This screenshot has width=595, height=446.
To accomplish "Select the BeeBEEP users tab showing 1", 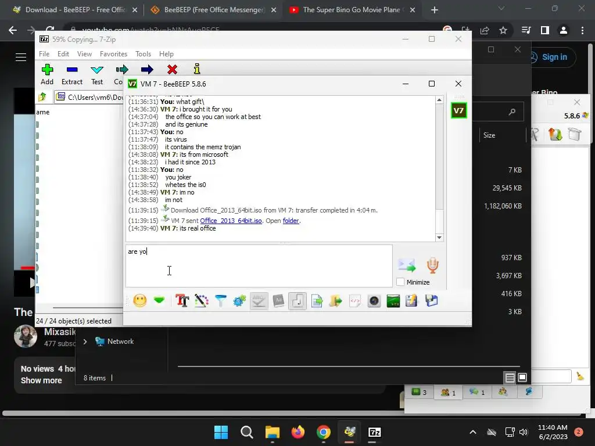I will point(448,393).
